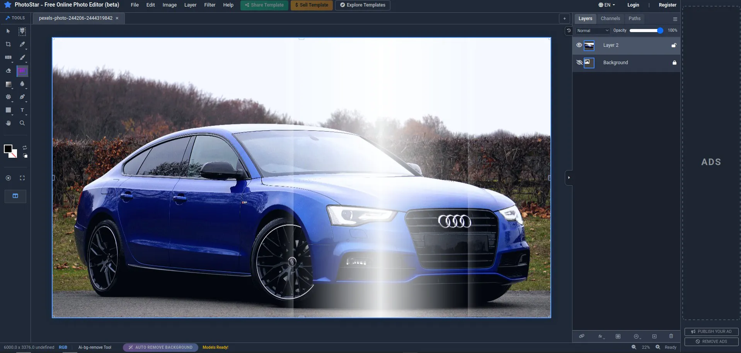
Task: Click the Explore Templates button
Action: click(x=363, y=5)
